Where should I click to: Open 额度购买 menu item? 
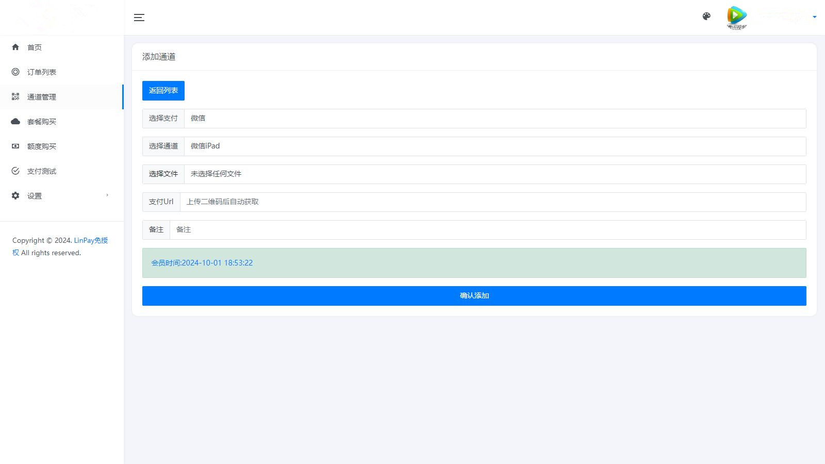tap(61, 146)
